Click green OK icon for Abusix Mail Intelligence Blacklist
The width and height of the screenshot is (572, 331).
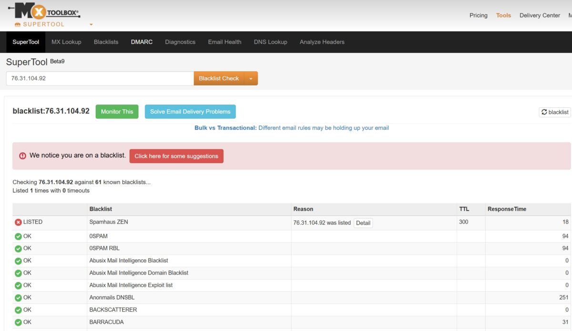click(x=19, y=261)
